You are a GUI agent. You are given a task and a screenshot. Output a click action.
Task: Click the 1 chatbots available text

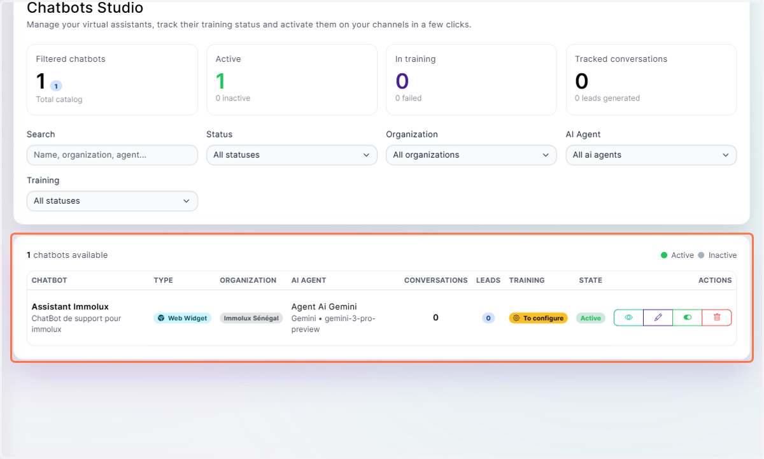click(x=67, y=255)
